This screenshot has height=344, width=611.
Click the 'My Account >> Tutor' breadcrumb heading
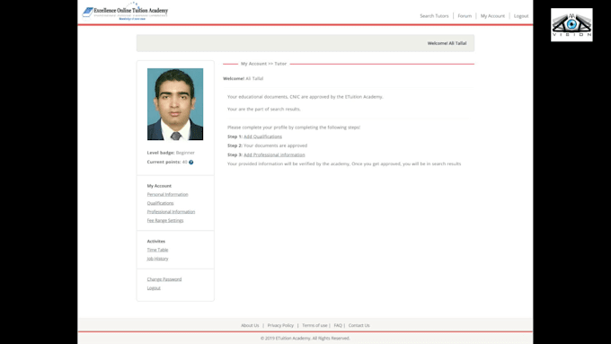coord(264,64)
